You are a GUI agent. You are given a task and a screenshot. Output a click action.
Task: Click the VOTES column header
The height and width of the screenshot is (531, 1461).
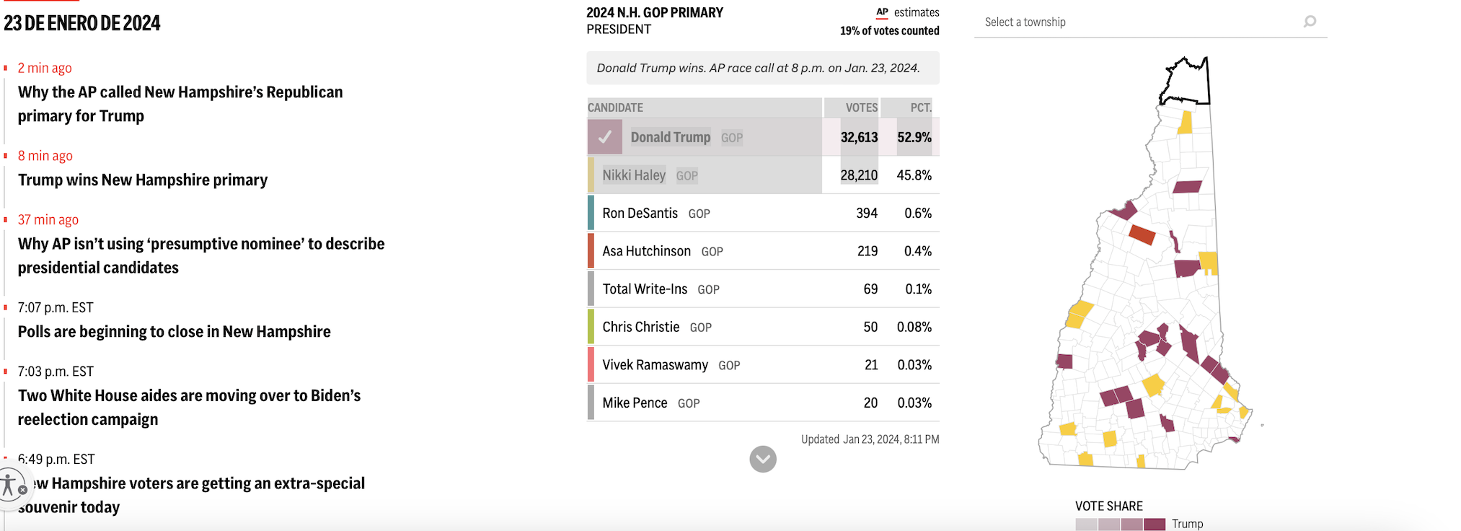coord(861,107)
